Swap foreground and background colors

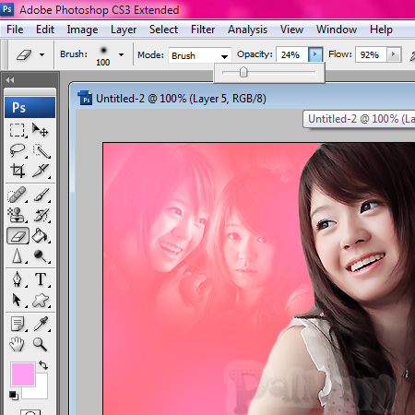[43, 365]
